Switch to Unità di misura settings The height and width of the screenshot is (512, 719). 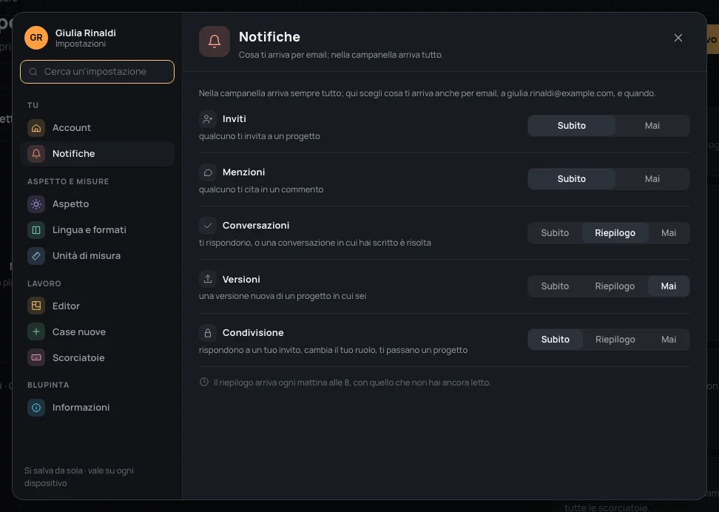click(97, 255)
